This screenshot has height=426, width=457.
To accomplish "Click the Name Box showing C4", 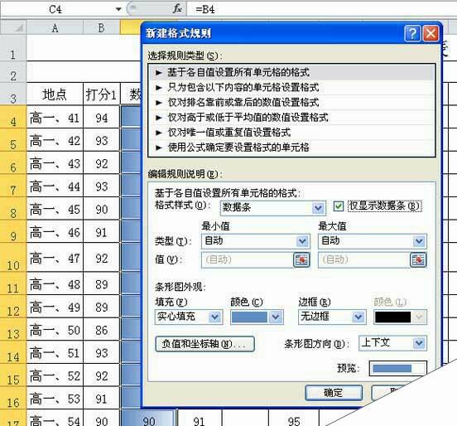I will click(x=55, y=9).
